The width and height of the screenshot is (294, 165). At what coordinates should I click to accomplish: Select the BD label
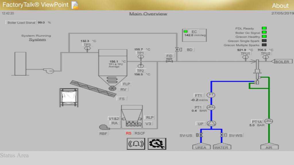189,50
